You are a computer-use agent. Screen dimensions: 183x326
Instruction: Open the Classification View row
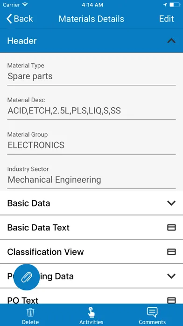point(91,252)
